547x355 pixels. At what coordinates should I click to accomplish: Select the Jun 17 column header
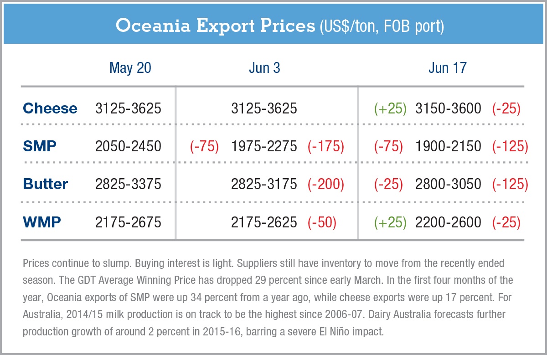[447, 68]
